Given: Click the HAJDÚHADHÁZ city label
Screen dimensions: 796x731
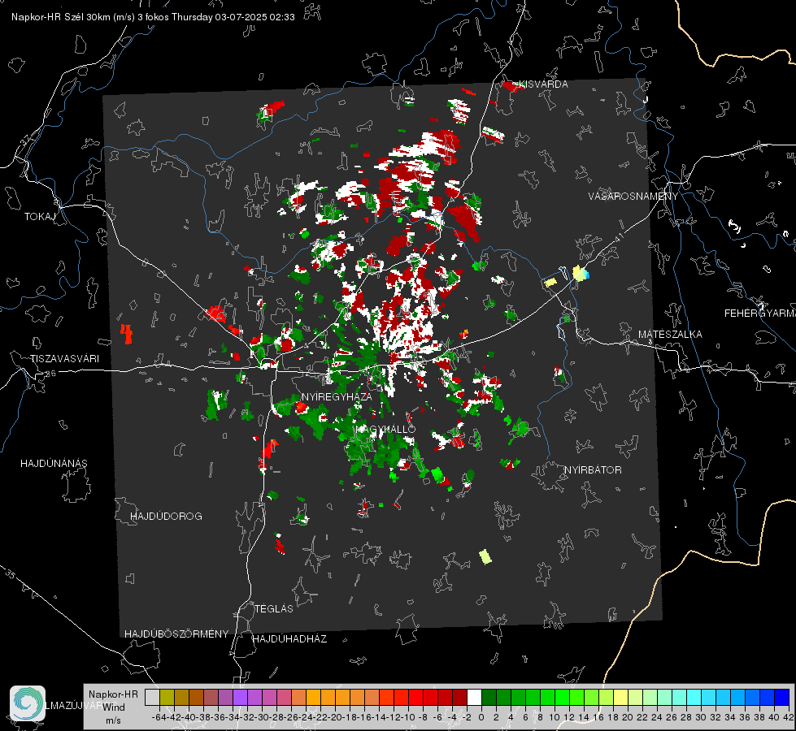Looking at the screenshot, I should pyautogui.click(x=289, y=639).
